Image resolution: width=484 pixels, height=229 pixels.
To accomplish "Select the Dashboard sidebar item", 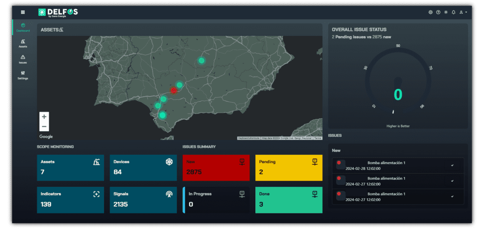I will tap(23, 27).
